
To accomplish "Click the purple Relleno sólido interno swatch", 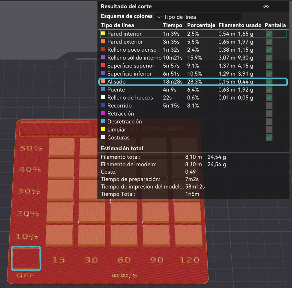I will pos(103,57).
